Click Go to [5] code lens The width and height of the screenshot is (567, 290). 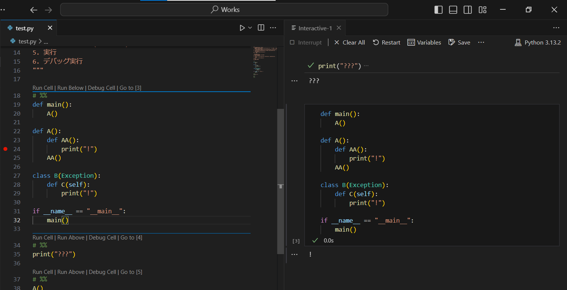pos(131,272)
